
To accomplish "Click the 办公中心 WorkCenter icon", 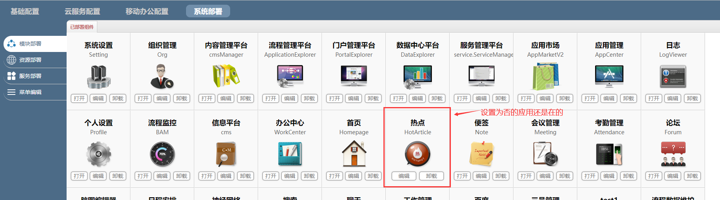I will click(290, 154).
